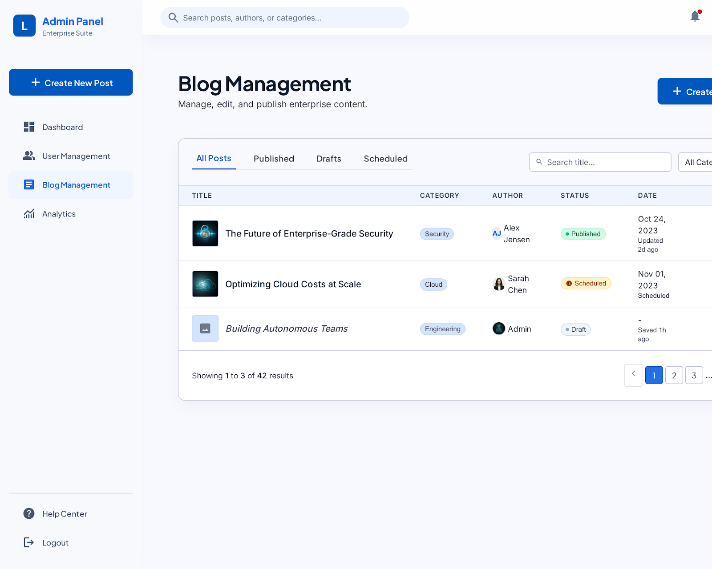Open Dashboard from the sidebar
Viewport: 712px width, 569px height.
71,127
